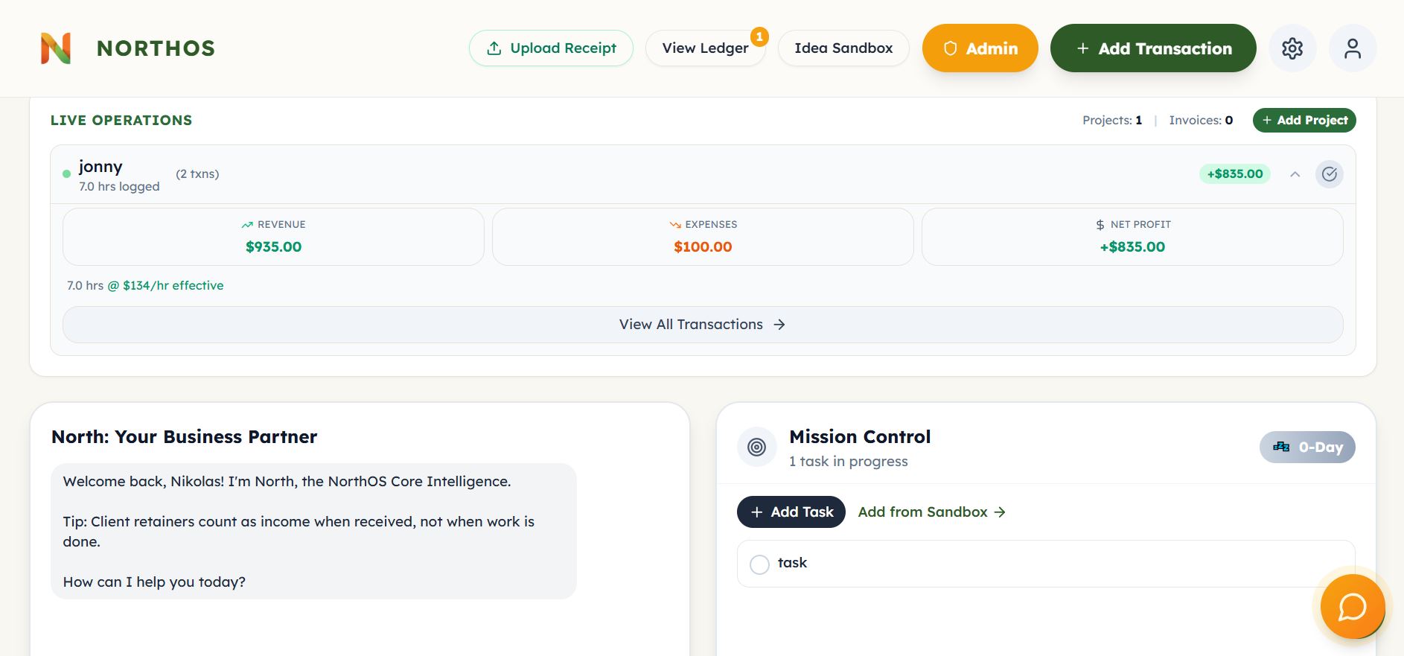The height and width of the screenshot is (656, 1404).
Task: Follow the Add from Sandbox link
Action: (x=931, y=512)
